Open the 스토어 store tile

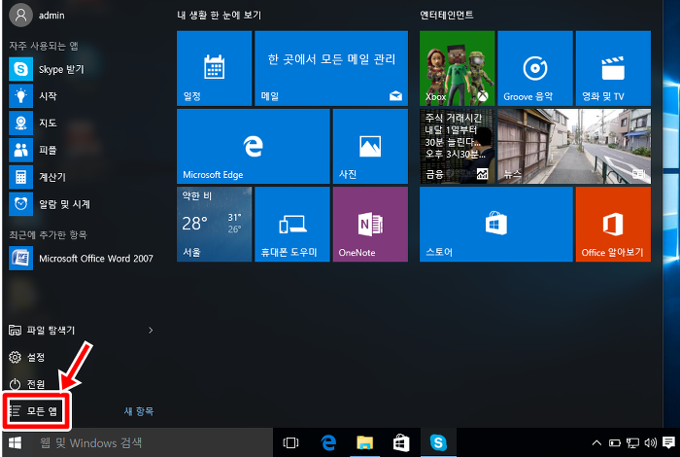pyautogui.click(x=496, y=225)
